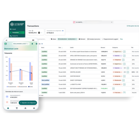Click plus icon on the Qonto solo_basic row

[x=124, y=93]
